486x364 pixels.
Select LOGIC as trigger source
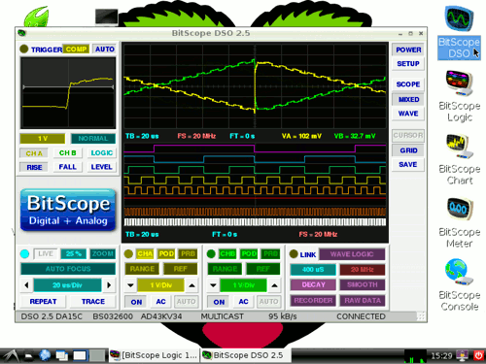pyautogui.click(x=101, y=152)
